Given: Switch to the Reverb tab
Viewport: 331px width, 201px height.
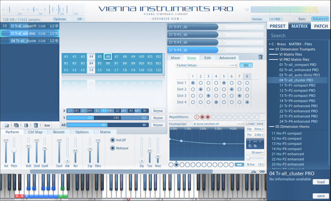Looking at the screenshot, I should click(x=58, y=132).
